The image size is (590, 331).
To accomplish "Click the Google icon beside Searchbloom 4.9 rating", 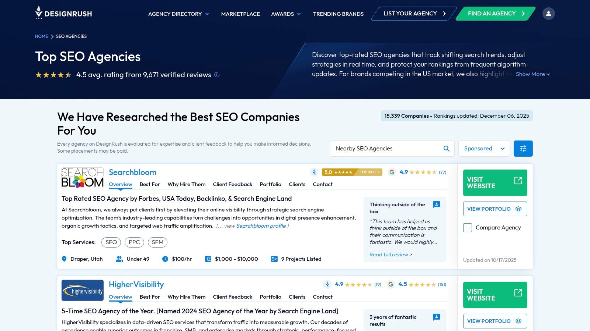I will click(x=392, y=172).
